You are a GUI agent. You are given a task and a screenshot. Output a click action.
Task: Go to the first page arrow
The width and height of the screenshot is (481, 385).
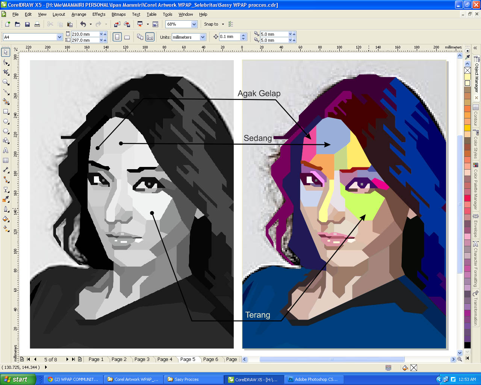click(28, 359)
